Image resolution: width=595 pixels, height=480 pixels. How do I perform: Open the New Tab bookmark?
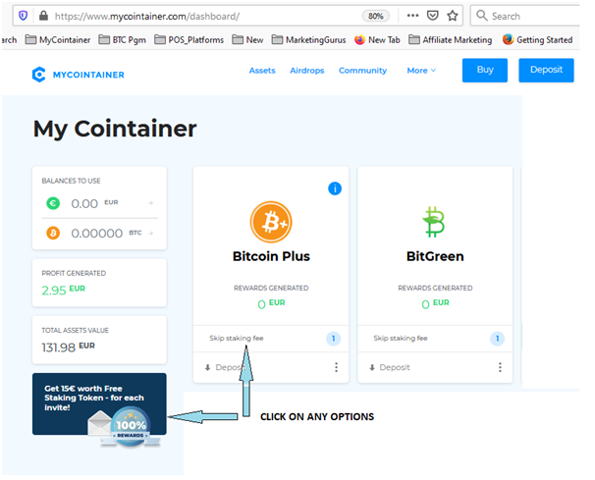[377, 39]
